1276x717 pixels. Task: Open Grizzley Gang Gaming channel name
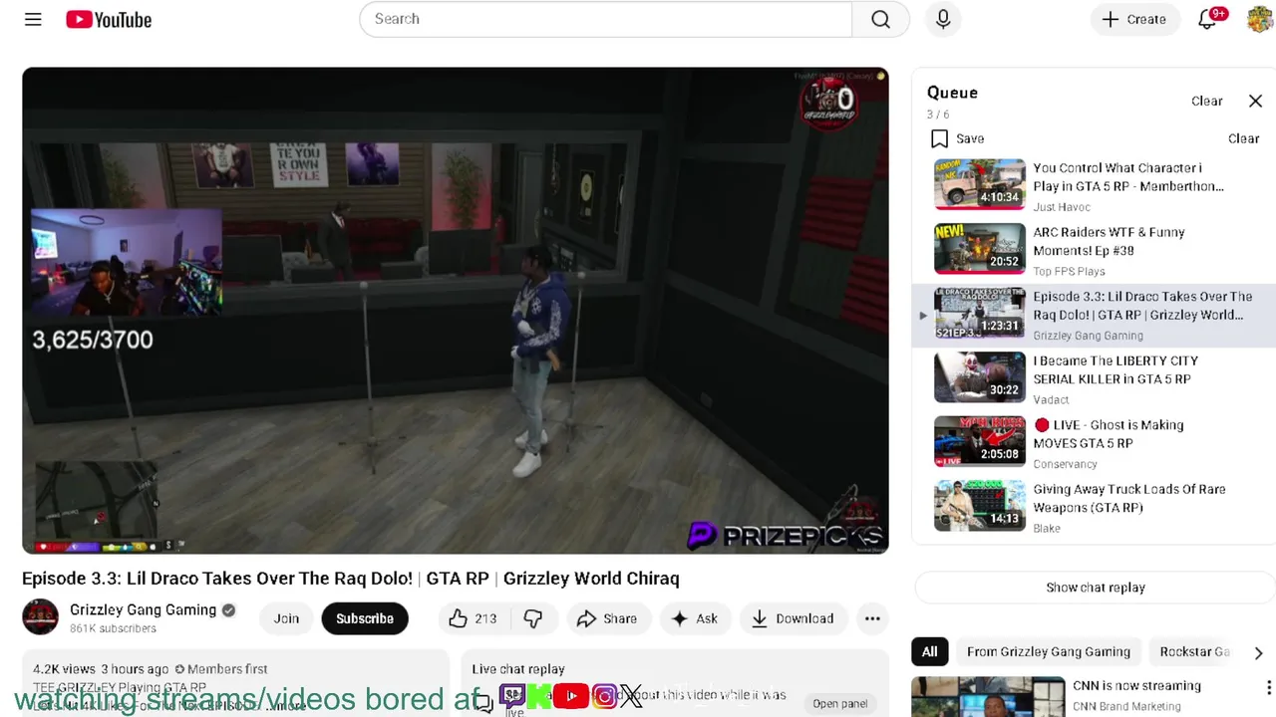pos(143,609)
